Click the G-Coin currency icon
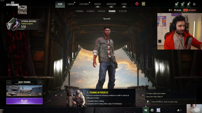The width and height of the screenshot is (202, 113). pos(169,10)
